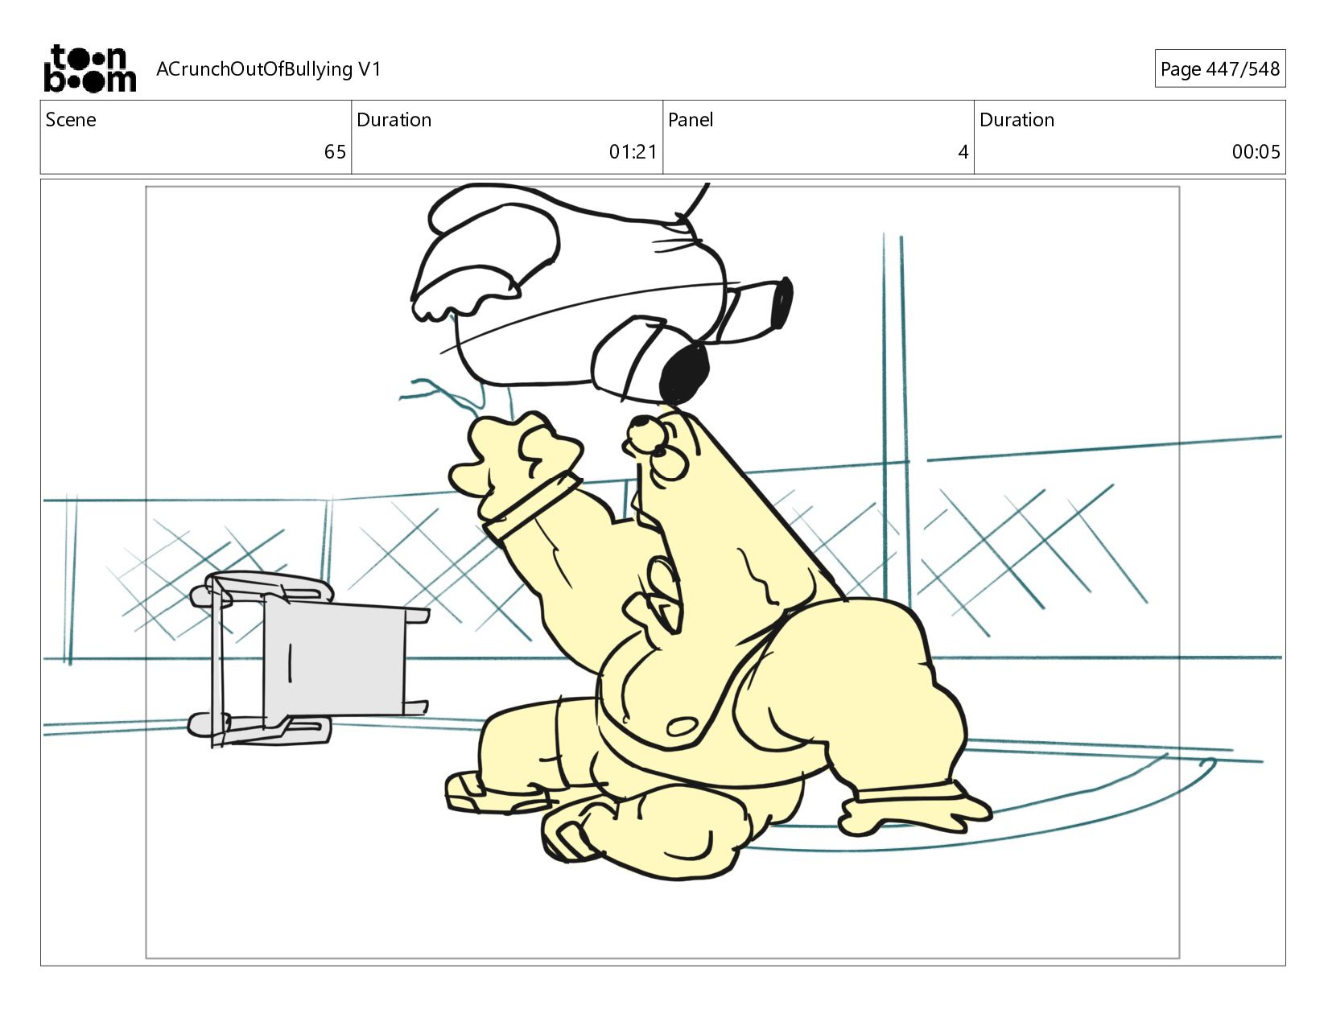Select the panel number 4
Viewport: 1328px width, 1026px height.
pos(963,152)
